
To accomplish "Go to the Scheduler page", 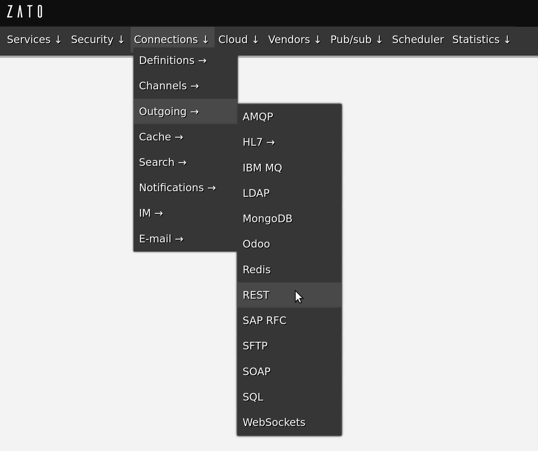I will pyautogui.click(x=418, y=40).
